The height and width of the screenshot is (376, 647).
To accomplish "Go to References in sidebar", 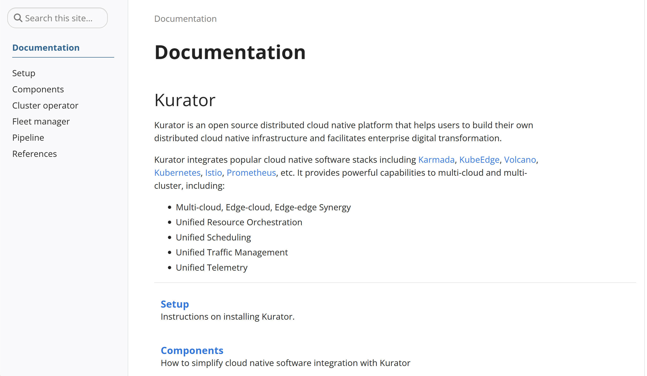I will (x=35, y=154).
